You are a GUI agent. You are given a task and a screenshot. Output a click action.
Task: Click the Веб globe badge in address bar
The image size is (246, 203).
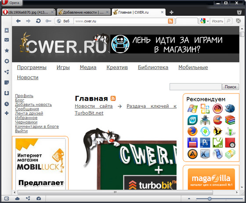pos(64,21)
